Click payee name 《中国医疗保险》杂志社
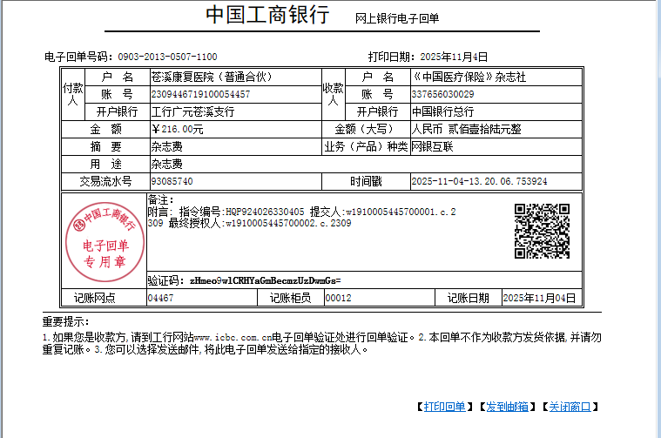661x438 pixels. click(469, 77)
